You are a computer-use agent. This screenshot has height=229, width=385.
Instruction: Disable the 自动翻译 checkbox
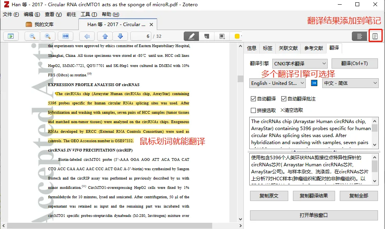point(254,99)
